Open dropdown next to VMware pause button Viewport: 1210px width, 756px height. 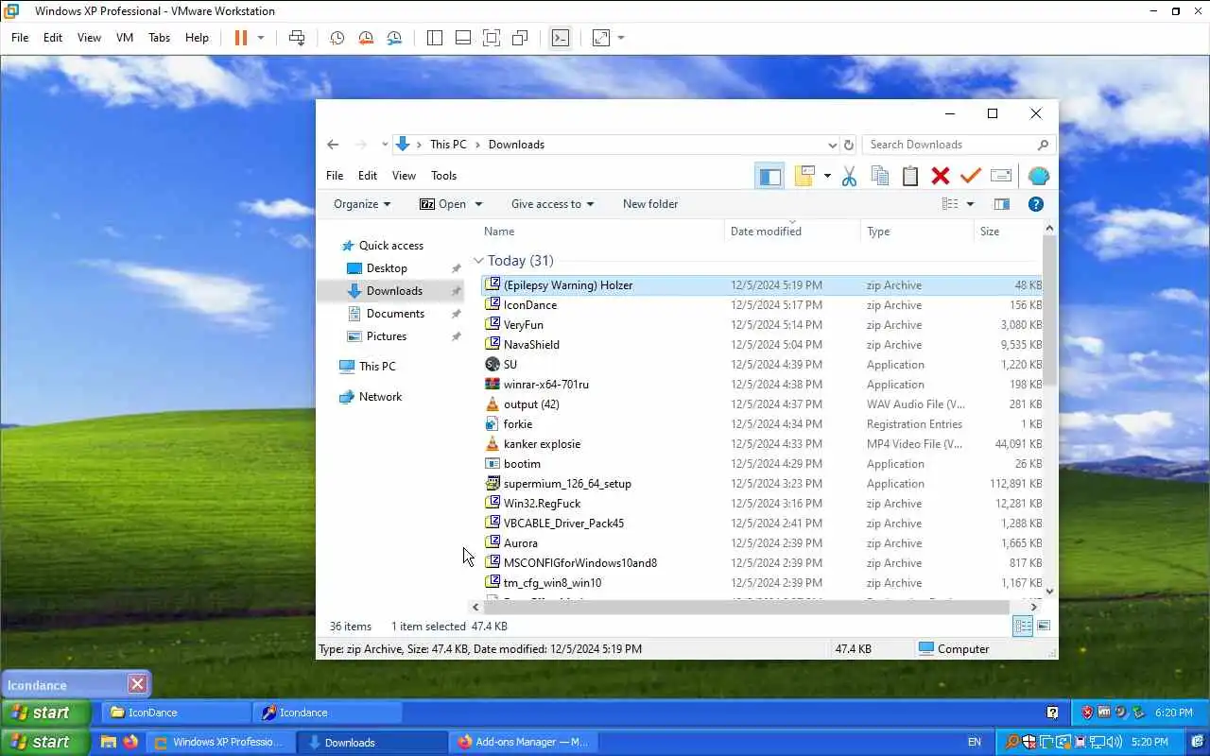pyautogui.click(x=261, y=38)
